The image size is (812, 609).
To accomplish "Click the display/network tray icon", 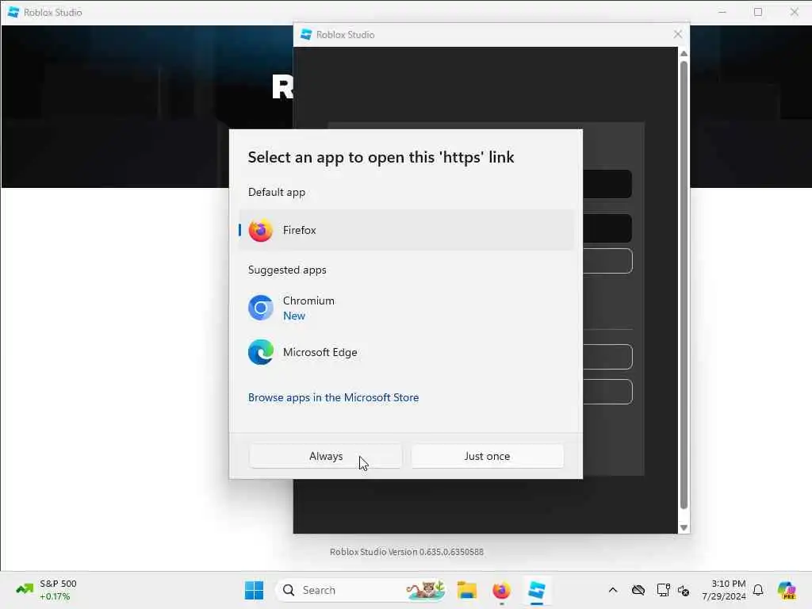I will 663,590.
